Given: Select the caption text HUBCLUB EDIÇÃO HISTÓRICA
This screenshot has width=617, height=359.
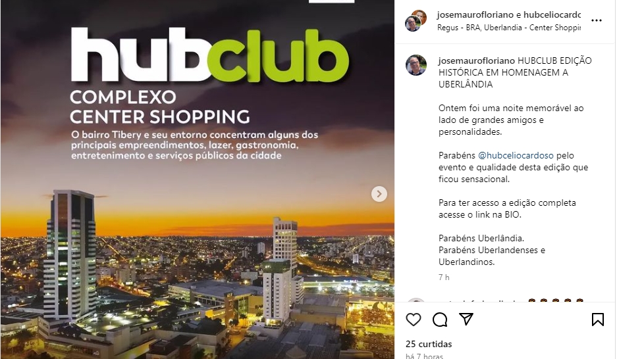Looking at the screenshot, I should (515, 67).
